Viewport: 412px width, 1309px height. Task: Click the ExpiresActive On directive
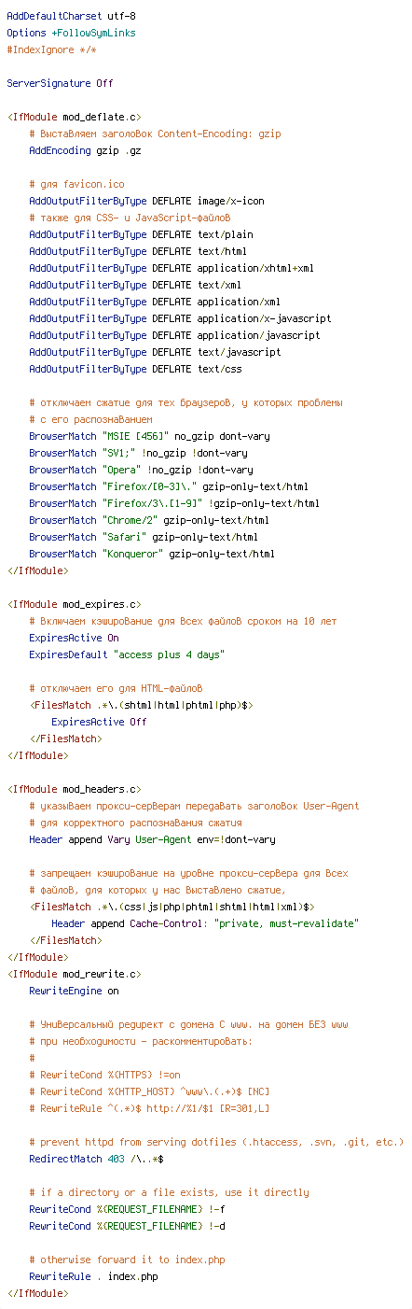pyautogui.click(x=74, y=638)
